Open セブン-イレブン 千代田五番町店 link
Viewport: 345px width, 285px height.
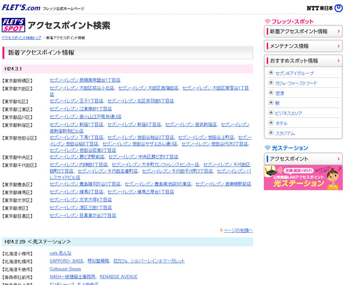pyautogui.click(x=108, y=171)
